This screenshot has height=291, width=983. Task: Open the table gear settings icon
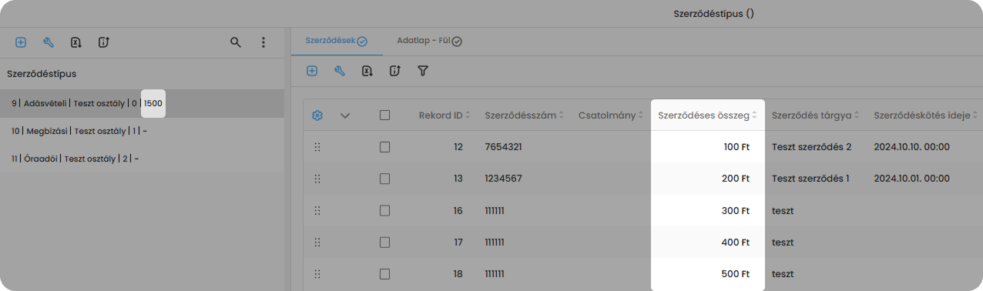[x=317, y=115]
